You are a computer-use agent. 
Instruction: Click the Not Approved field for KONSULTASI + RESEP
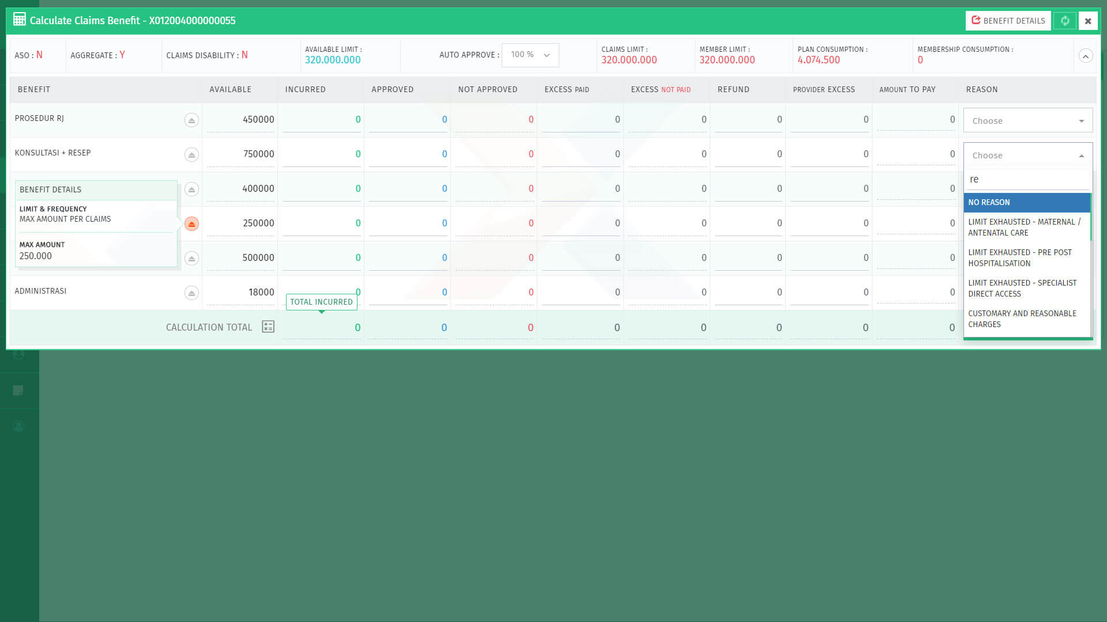pos(495,154)
